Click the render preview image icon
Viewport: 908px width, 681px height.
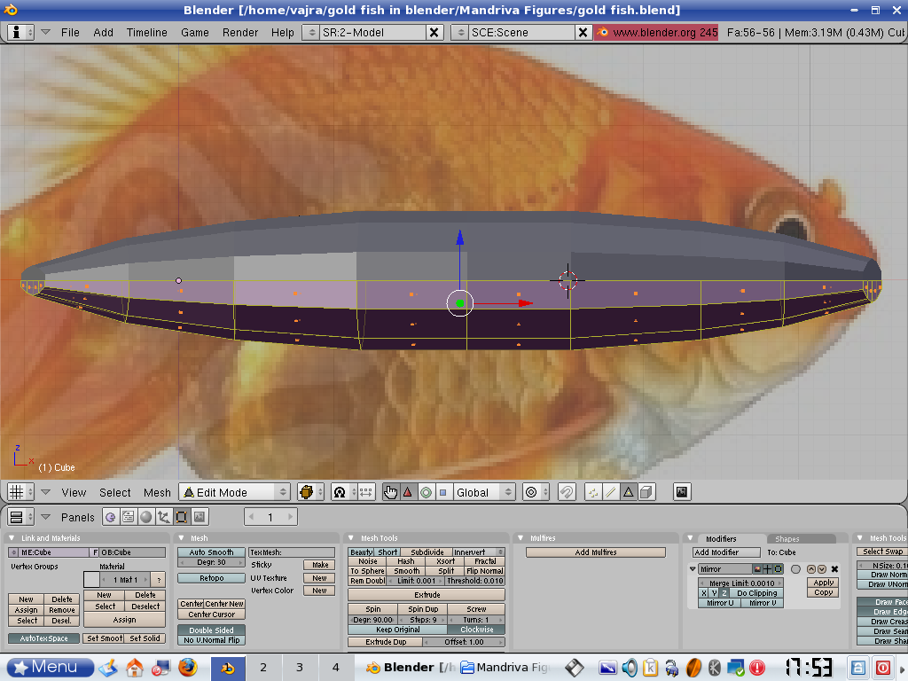pyautogui.click(x=682, y=492)
